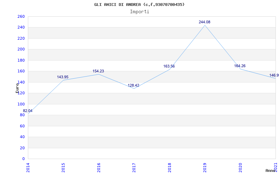Click the 180 y-axis tick label

click(21, 60)
